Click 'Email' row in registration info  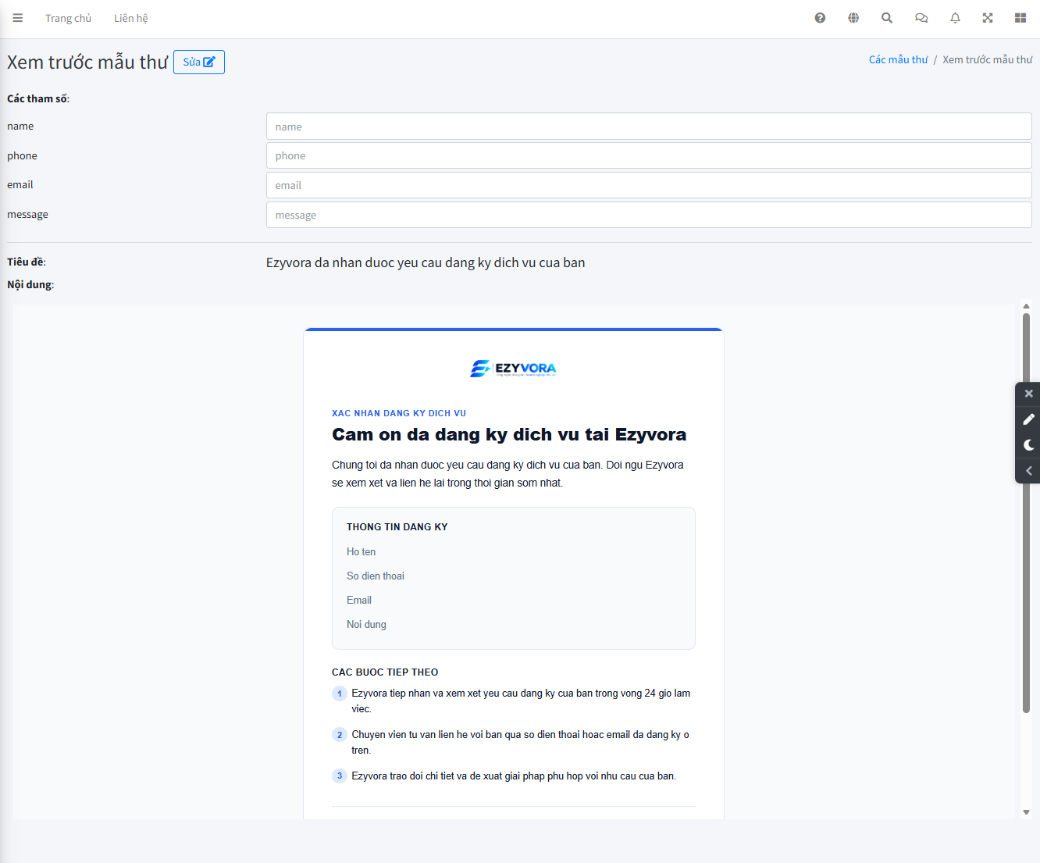(359, 600)
